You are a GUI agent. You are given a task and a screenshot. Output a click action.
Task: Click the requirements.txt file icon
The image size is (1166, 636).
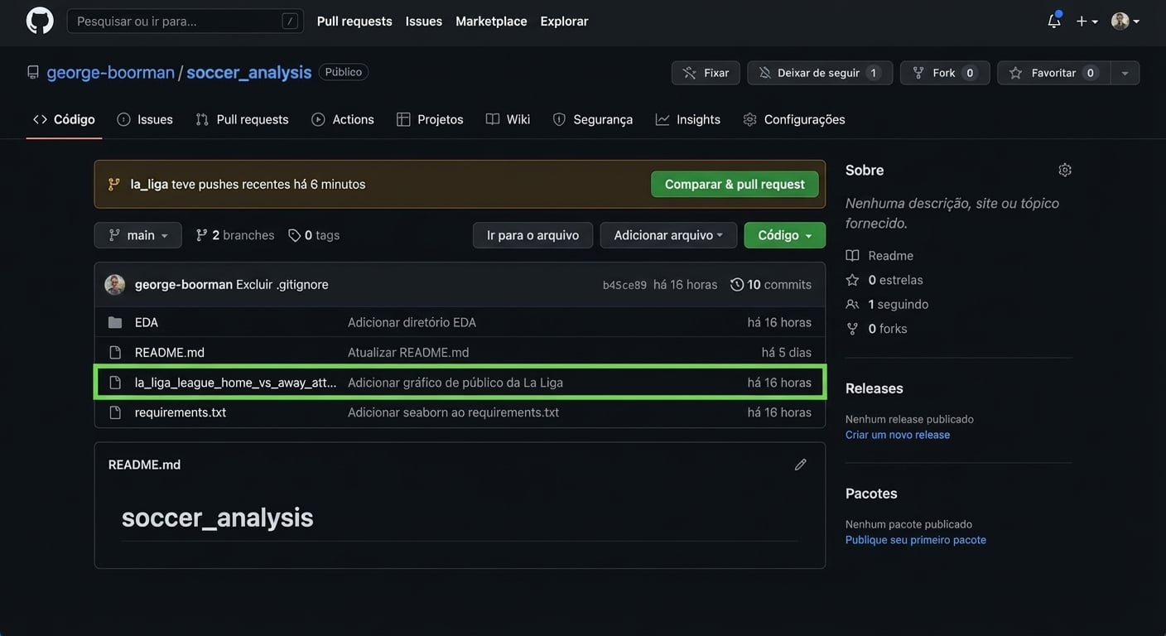[x=115, y=412]
